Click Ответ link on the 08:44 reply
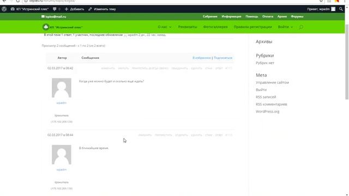This screenshot has width=349, height=196. tap(219, 135)
